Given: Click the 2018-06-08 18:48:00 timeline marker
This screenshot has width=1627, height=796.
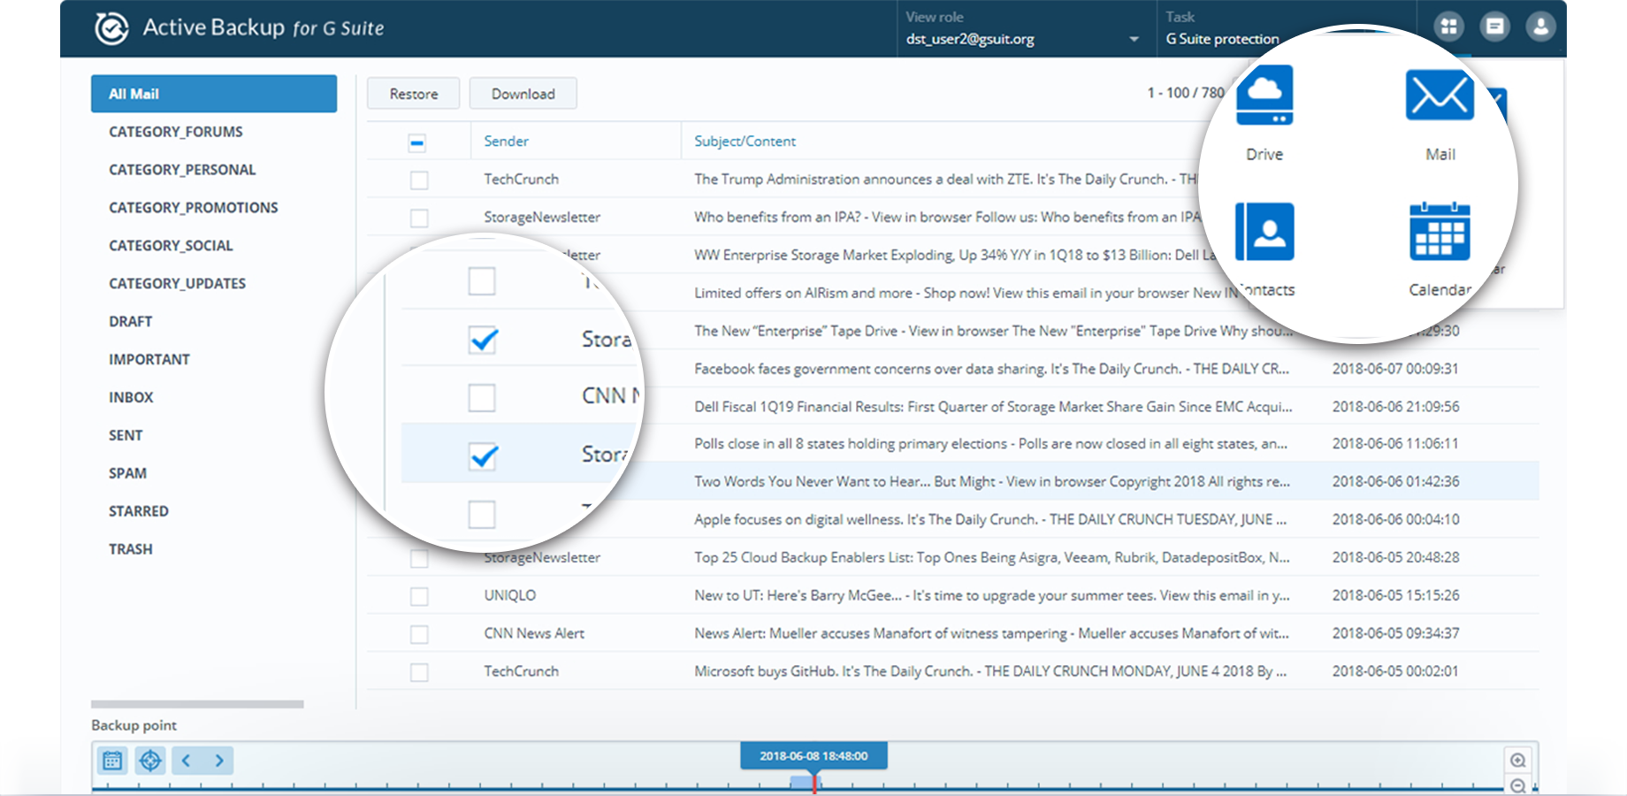Looking at the screenshot, I should point(813,756).
